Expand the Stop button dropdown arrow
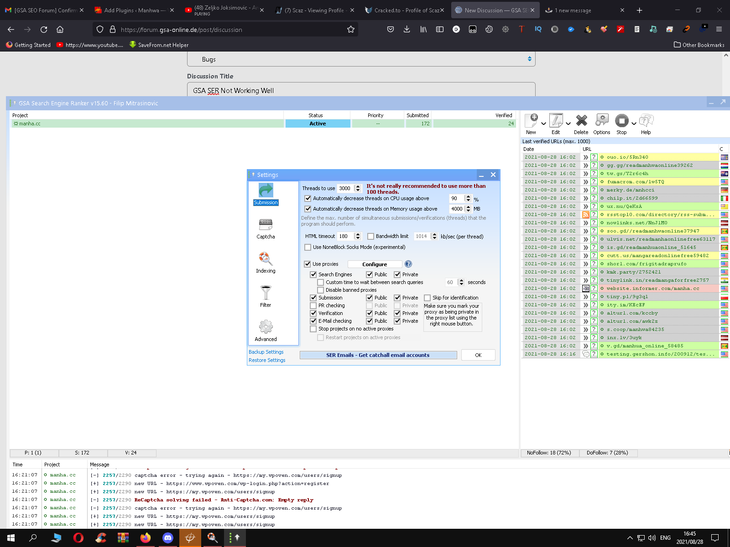 634,124
